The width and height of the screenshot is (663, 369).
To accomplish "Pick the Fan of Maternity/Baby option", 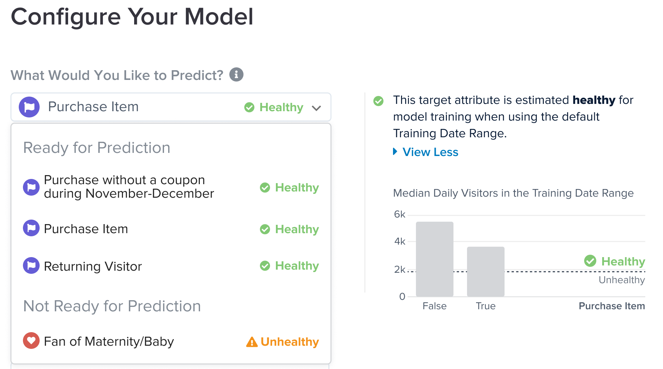I will [x=109, y=342].
